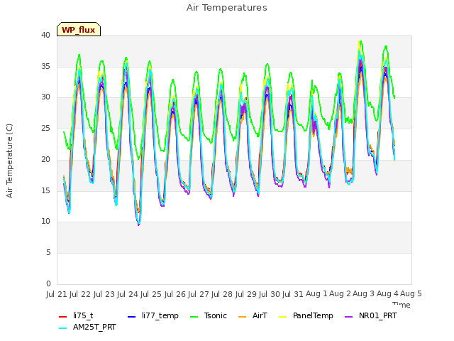The image size is (454, 341).
Task: Click the WP_flux annotation label
Action: click(79, 29)
